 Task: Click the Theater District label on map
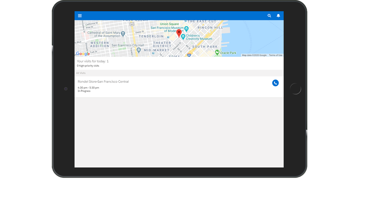click(162, 44)
